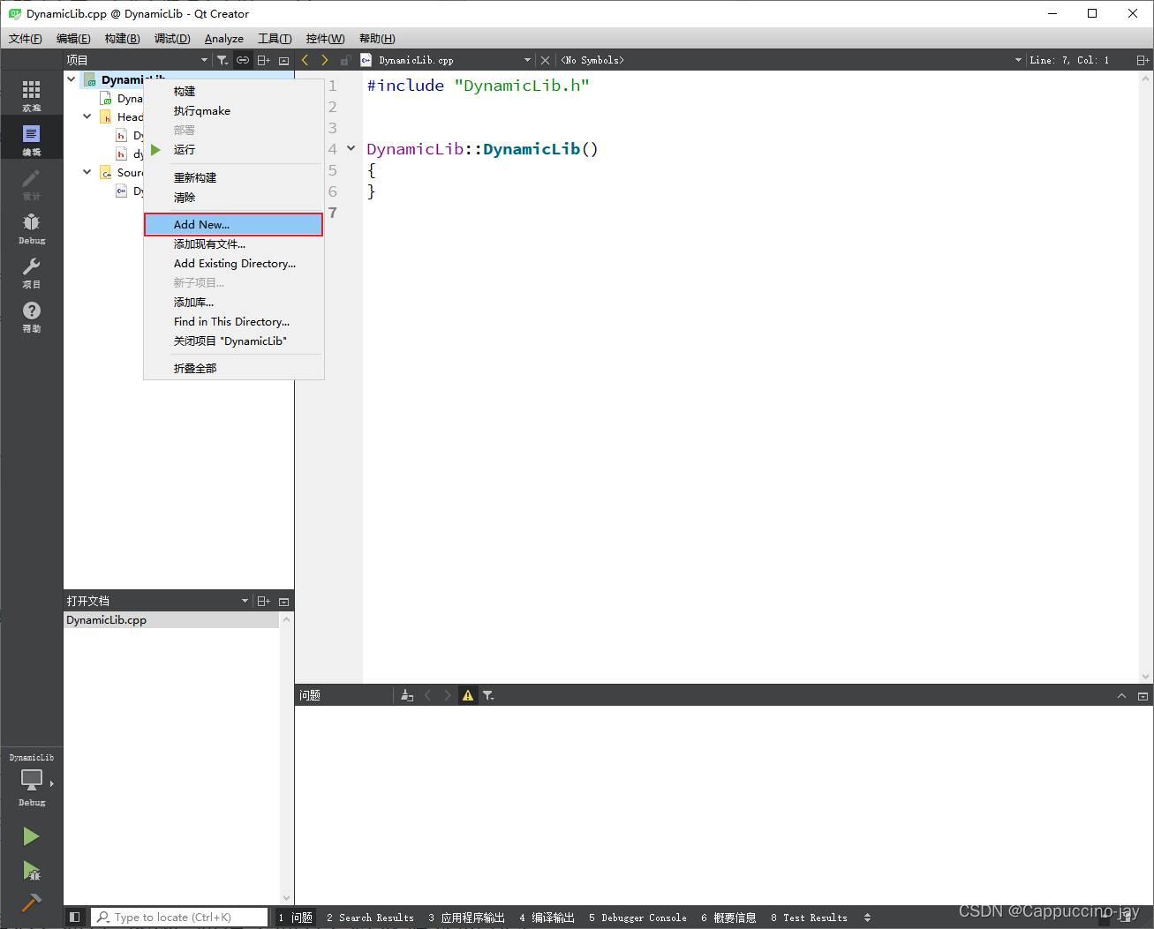1154x929 pixels.
Task: Select 执行qmake in the context menu
Action: coord(234,110)
